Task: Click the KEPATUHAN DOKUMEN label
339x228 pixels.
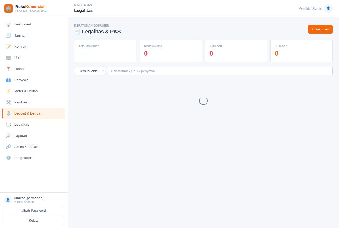Action: pyautogui.click(x=92, y=25)
